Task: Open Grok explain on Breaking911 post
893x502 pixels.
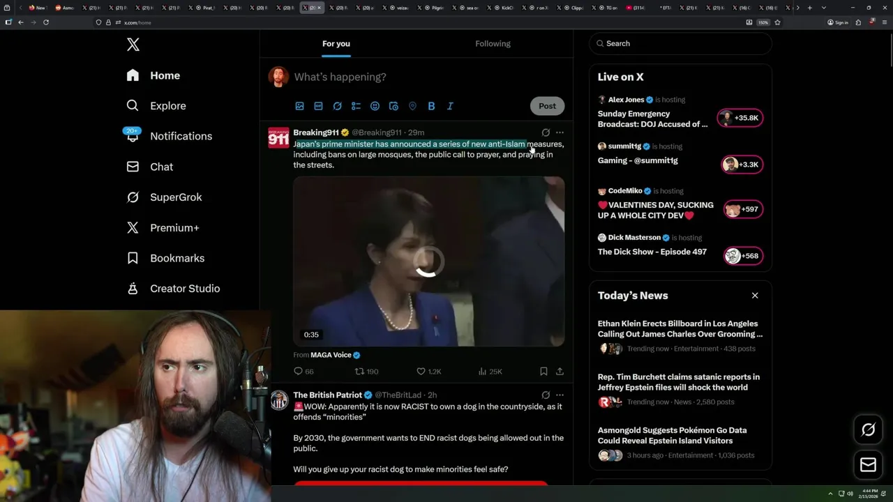Action: (546, 132)
